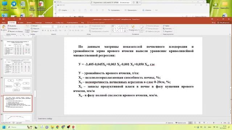Open the Arrange (Упорядочить) menu
This screenshot has height=130, width=232.
(133, 29)
